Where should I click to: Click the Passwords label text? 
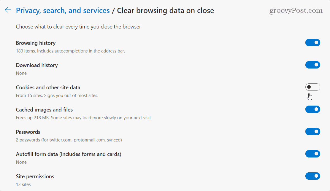pyautogui.click(x=28, y=132)
